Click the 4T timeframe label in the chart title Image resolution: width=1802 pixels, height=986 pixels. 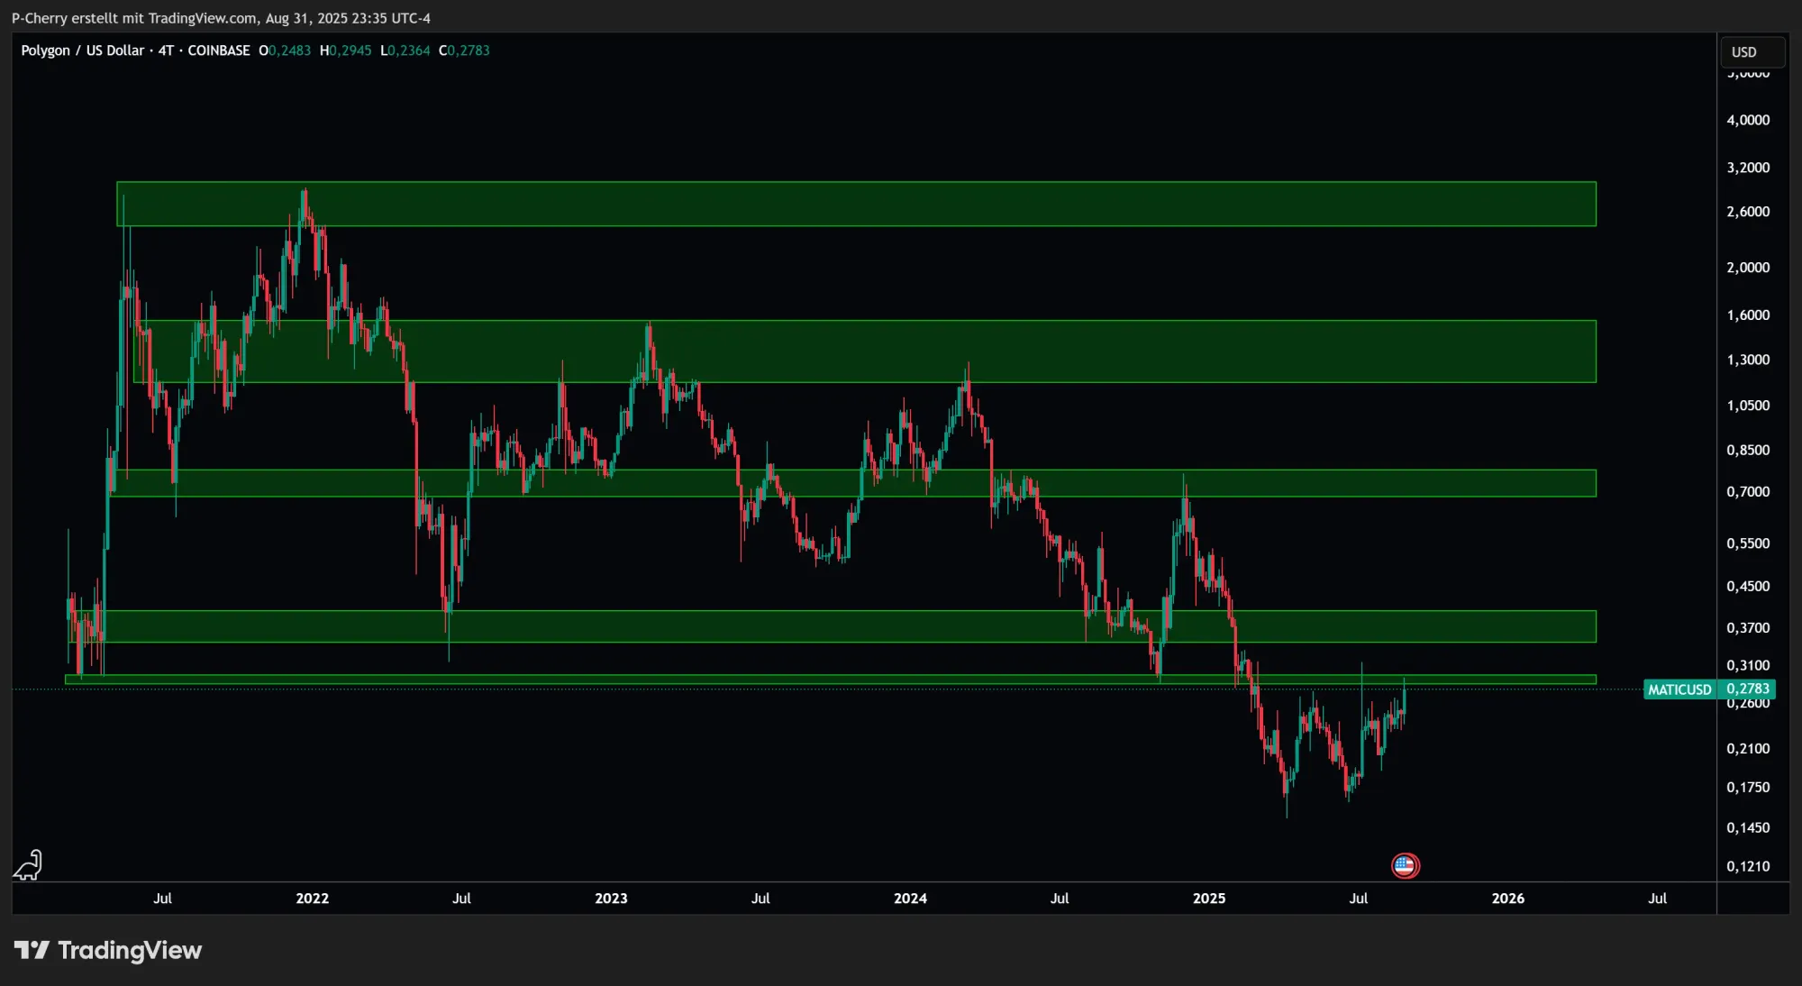coord(166,50)
